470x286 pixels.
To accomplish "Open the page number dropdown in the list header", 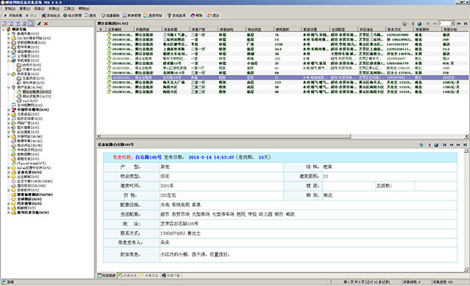I will (x=453, y=23).
